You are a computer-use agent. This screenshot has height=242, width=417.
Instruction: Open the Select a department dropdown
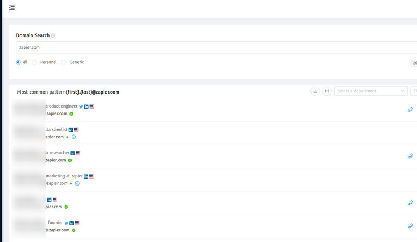pos(371,91)
